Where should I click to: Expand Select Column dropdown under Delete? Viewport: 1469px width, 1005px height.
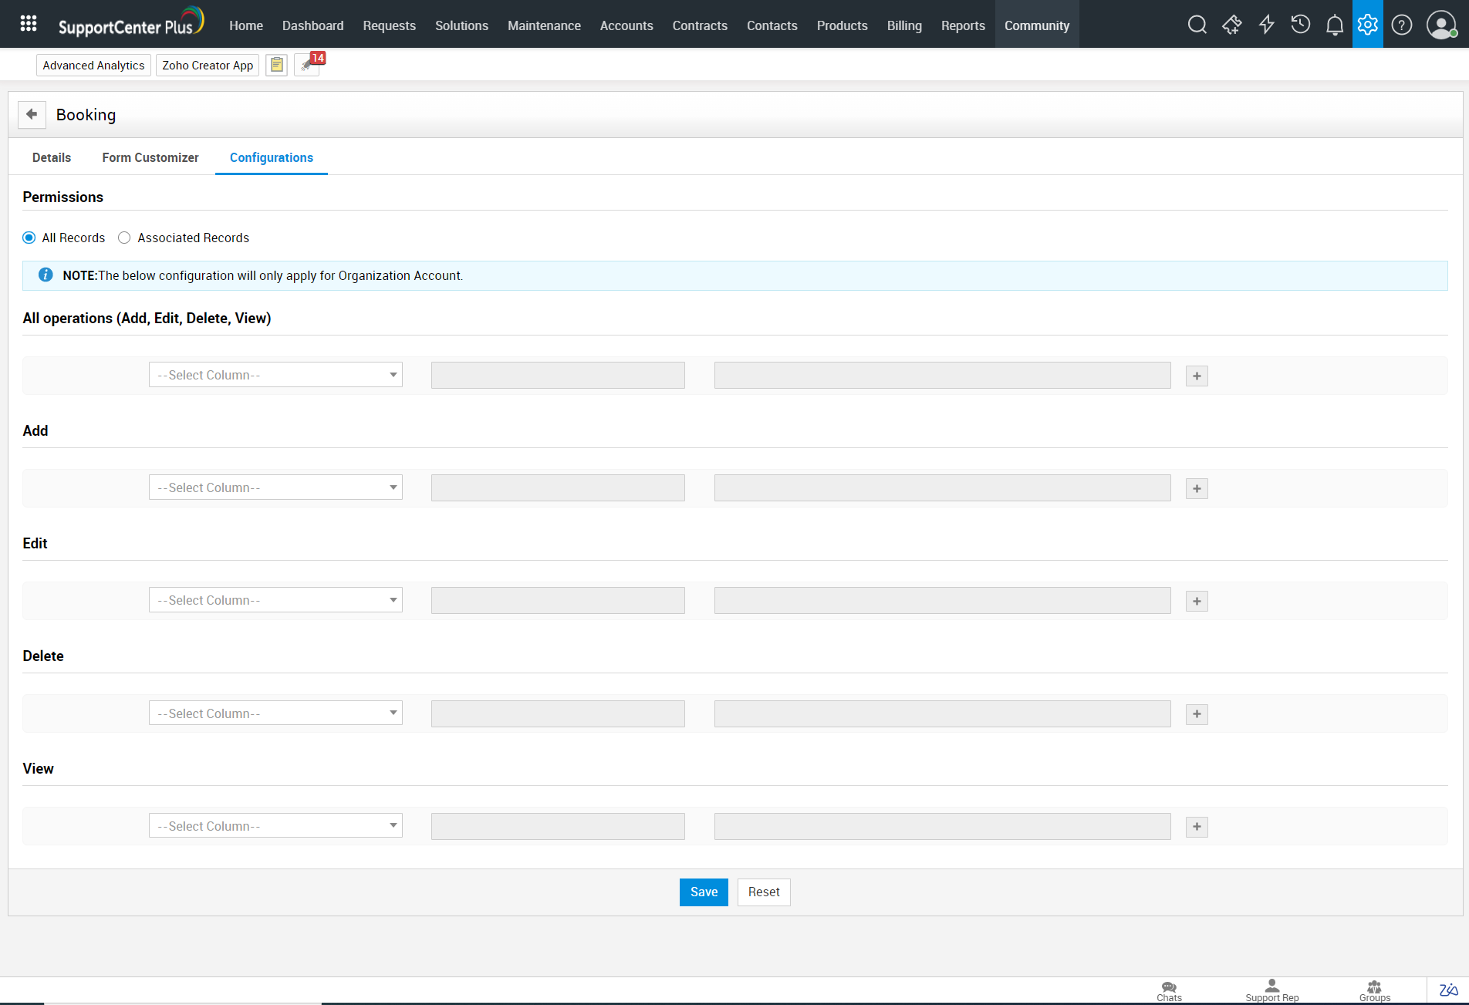[275, 713]
